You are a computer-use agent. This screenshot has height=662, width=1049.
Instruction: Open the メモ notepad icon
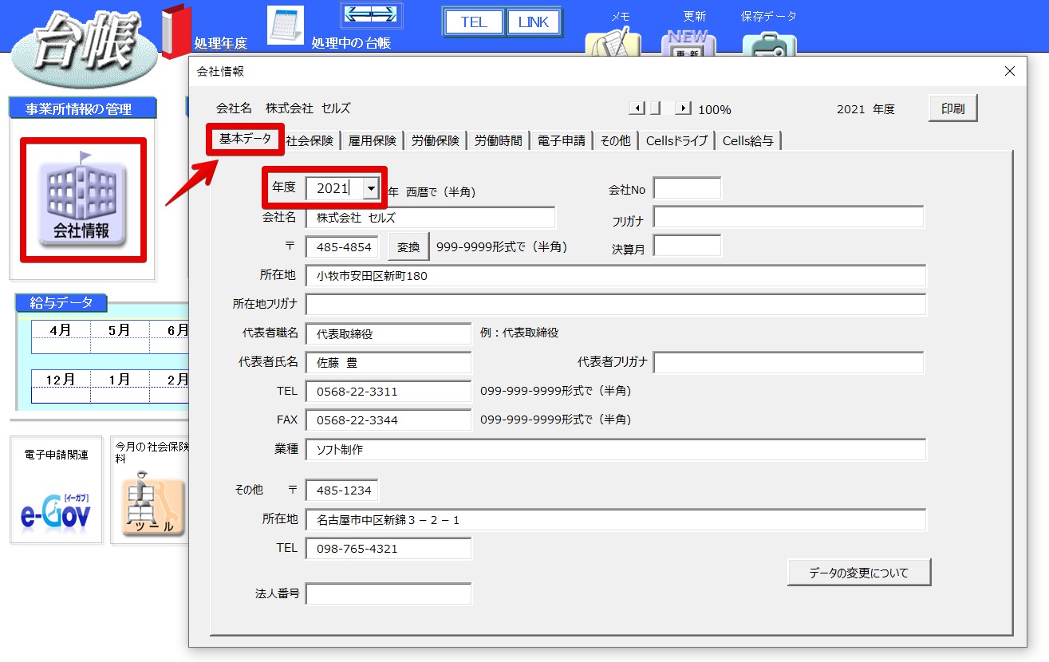tap(613, 41)
